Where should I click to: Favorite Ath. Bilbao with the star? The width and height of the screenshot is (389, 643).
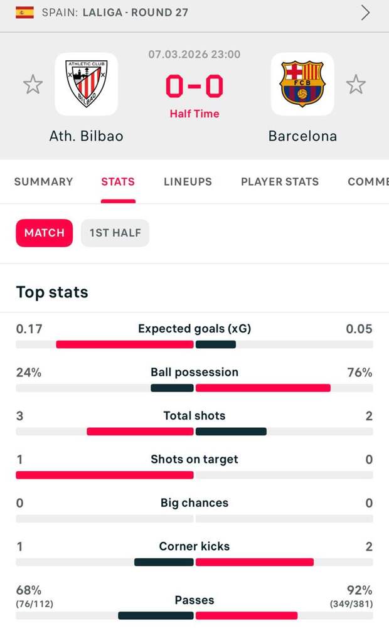click(33, 84)
